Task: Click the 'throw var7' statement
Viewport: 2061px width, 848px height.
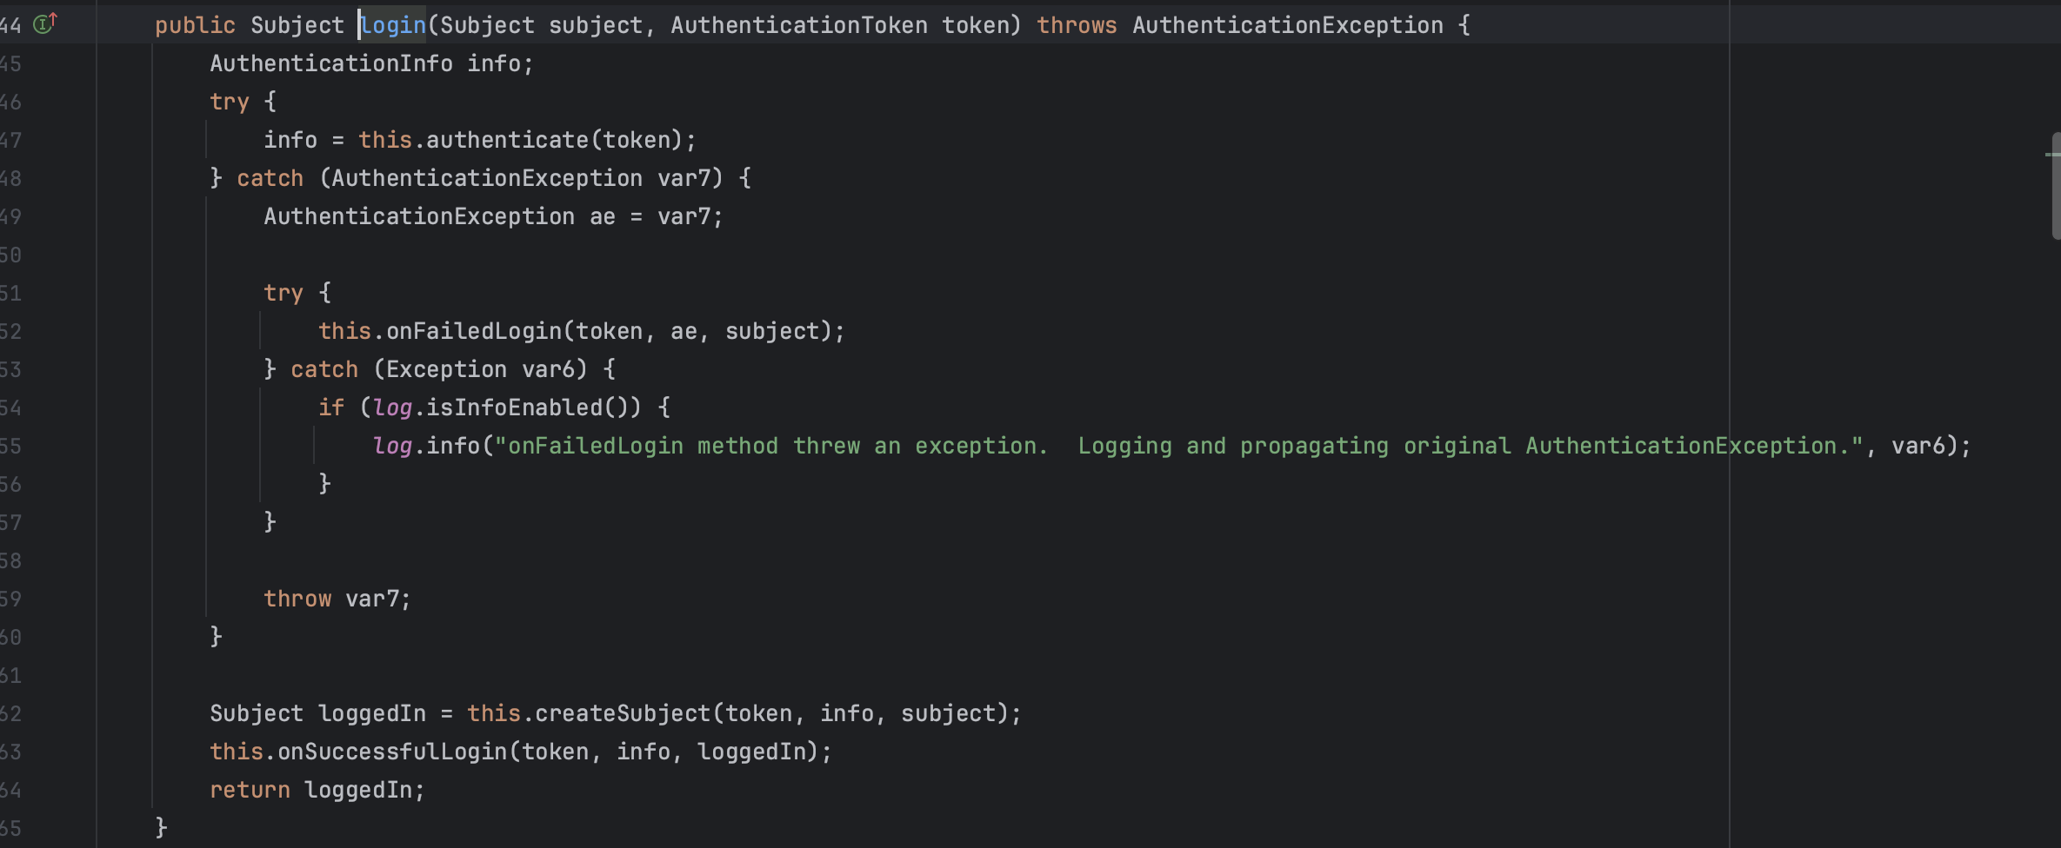Action: click(x=337, y=599)
